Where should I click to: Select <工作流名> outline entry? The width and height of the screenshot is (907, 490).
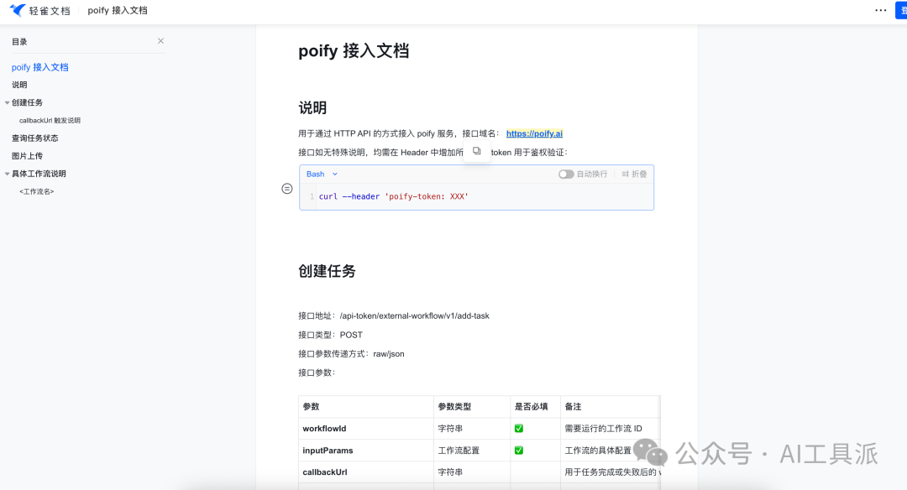click(x=36, y=192)
